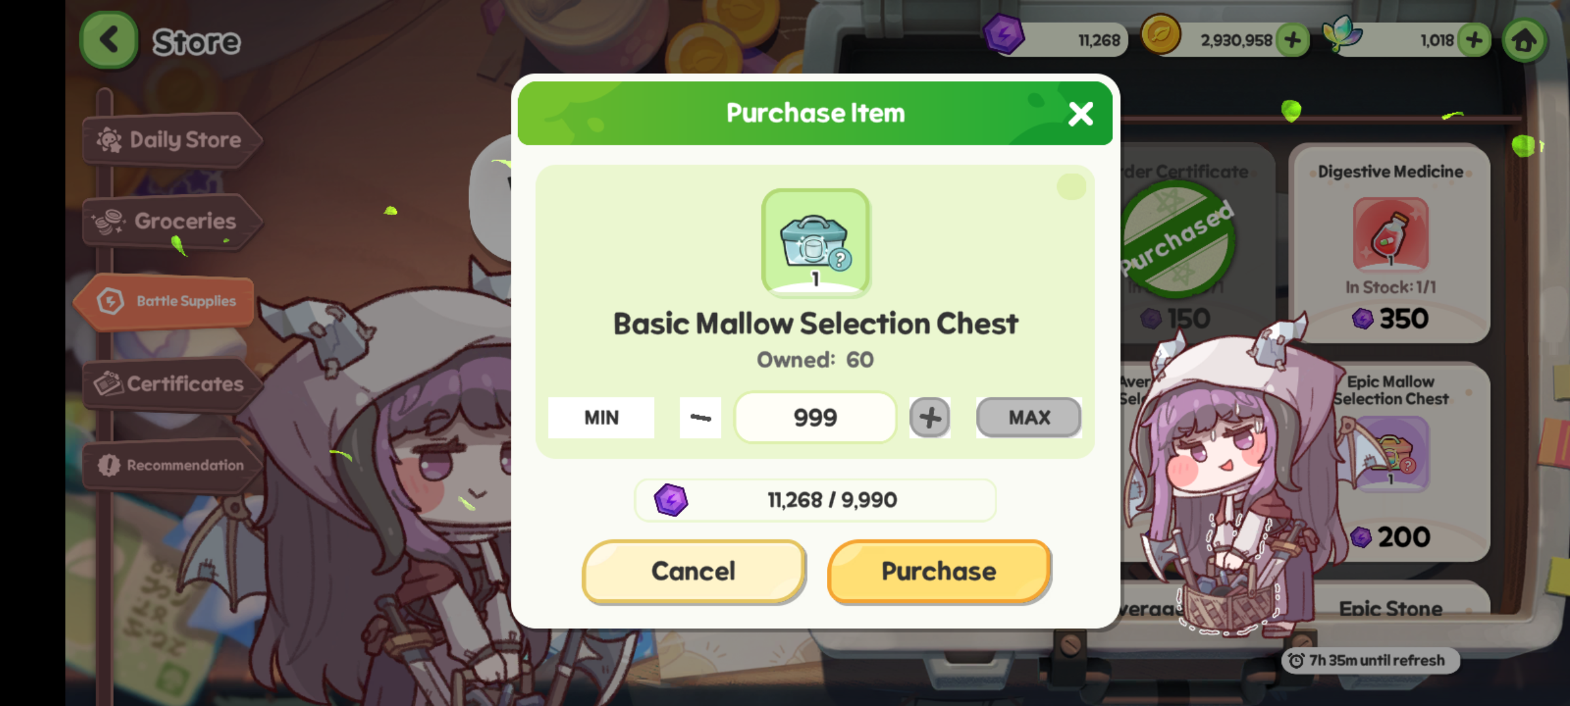Image resolution: width=1570 pixels, height=706 pixels.
Task: Decrease quantity with minus button
Action: coord(700,417)
